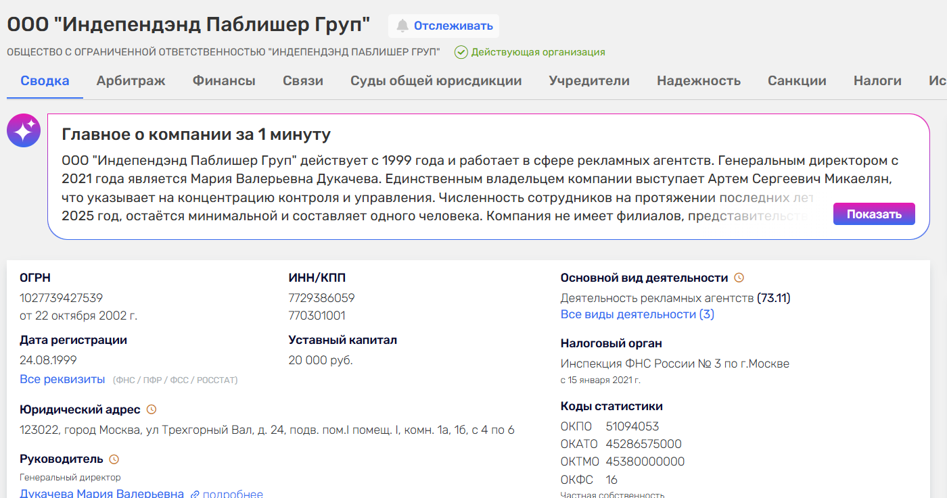Open the Санкции tab
This screenshot has height=498, width=947.
[x=797, y=81]
